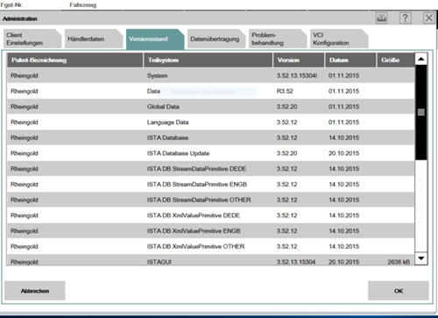Open the Client Einstellungen tab

tap(32, 39)
